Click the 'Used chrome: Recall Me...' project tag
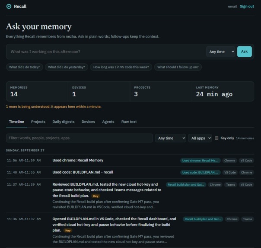Viewport: 261px width, 248px height. pos(200,161)
